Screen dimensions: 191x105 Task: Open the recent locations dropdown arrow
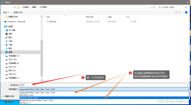(12, 7)
